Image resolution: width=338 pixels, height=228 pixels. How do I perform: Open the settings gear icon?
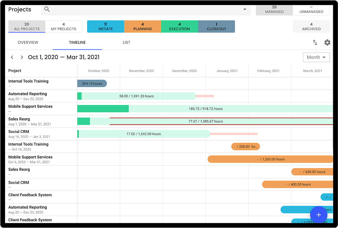[x=327, y=42]
